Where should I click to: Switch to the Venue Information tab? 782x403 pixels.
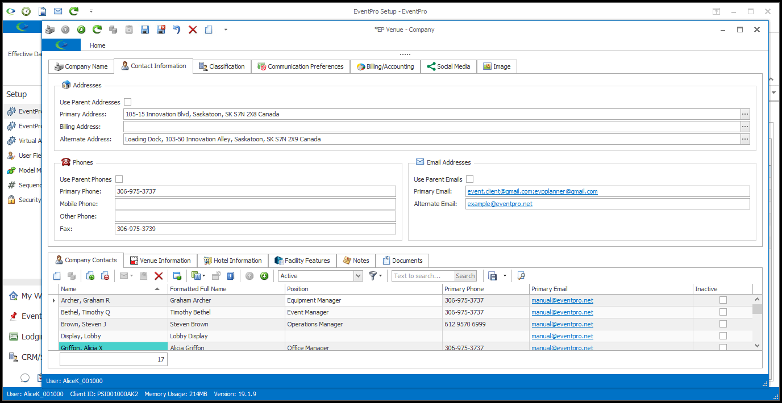tap(160, 261)
